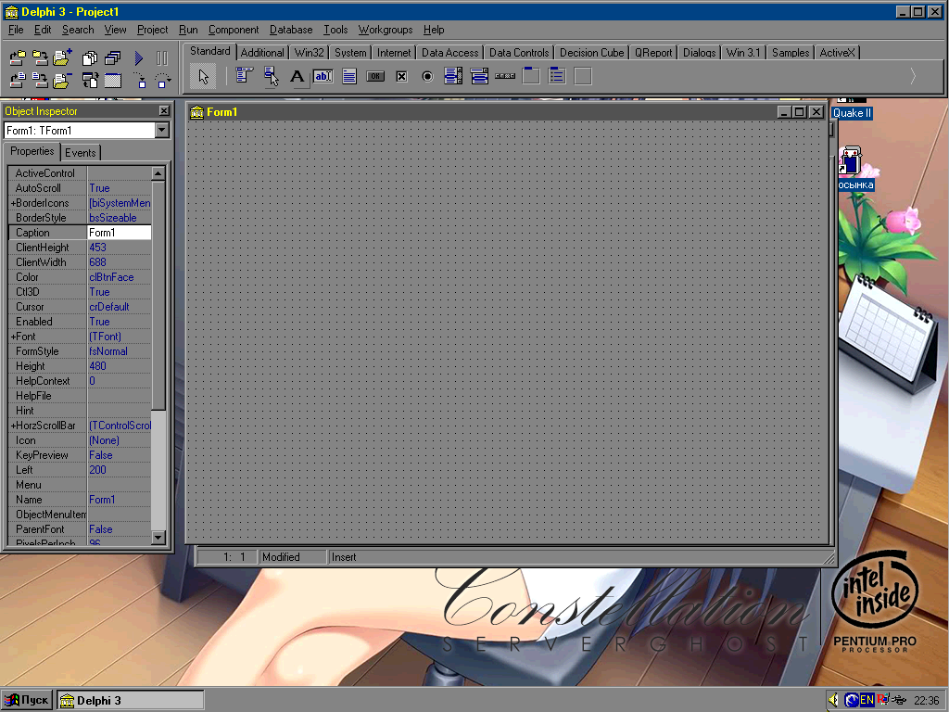The width and height of the screenshot is (949, 712).
Task: Open the Object Inspector object selector dropdown
Action: pyautogui.click(x=161, y=130)
